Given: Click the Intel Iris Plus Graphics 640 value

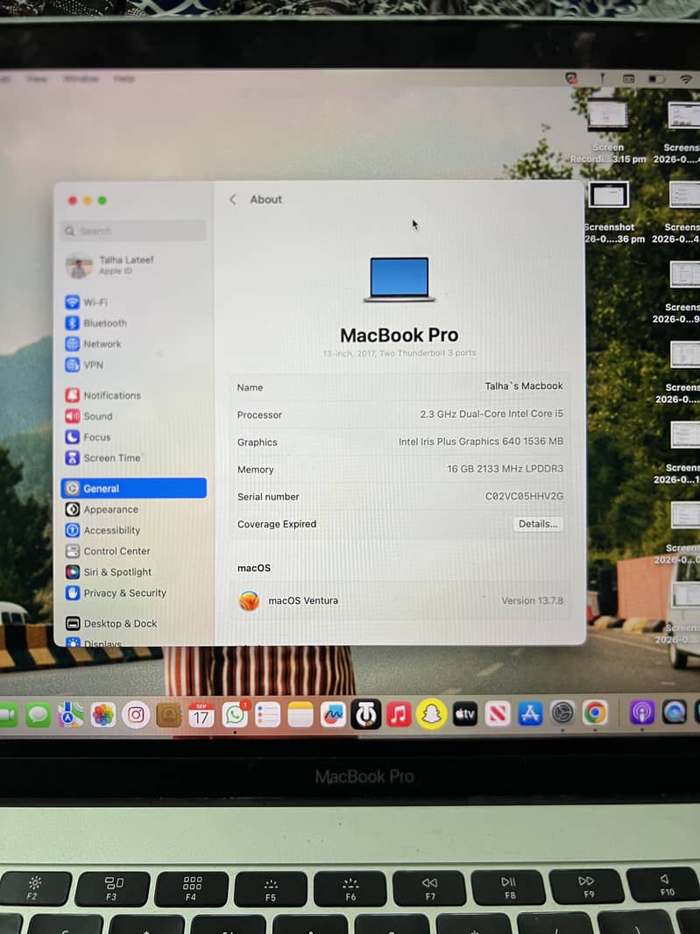Looking at the screenshot, I should click(x=481, y=442).
